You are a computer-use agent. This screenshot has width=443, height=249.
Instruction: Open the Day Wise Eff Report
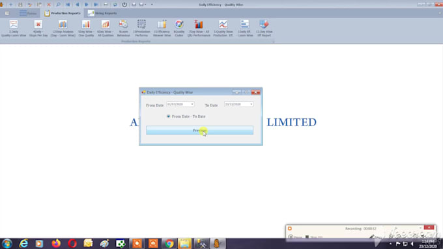coord(264,29)
